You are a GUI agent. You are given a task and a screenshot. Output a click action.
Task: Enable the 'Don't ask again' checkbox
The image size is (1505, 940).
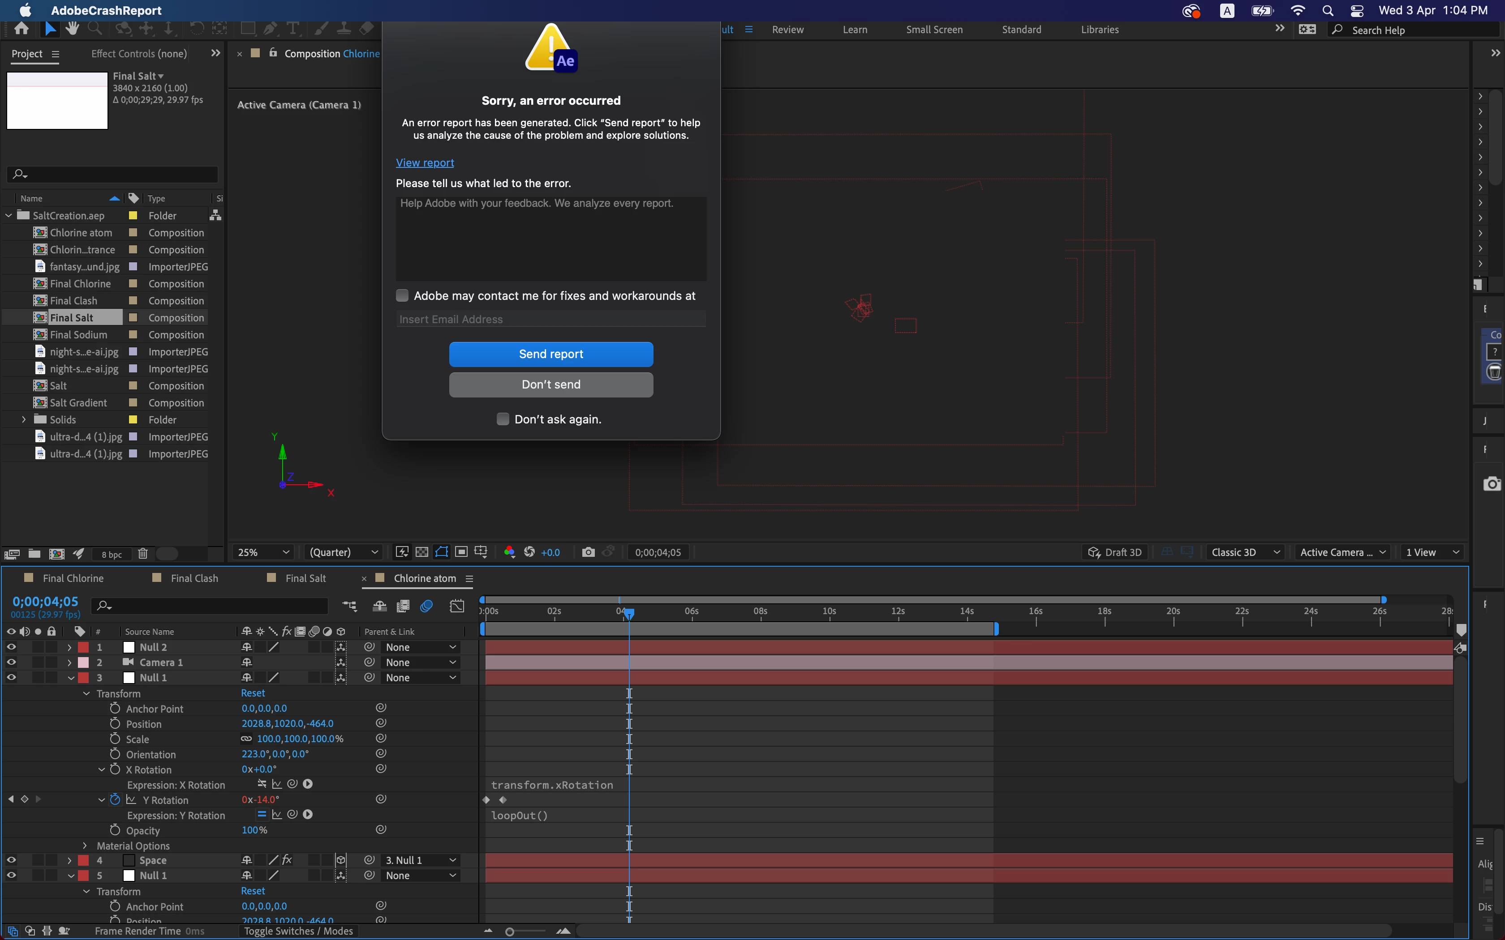click(x=503, y=419)
